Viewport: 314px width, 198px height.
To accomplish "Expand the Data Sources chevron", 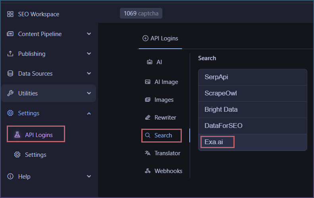I will click(89, 73).
